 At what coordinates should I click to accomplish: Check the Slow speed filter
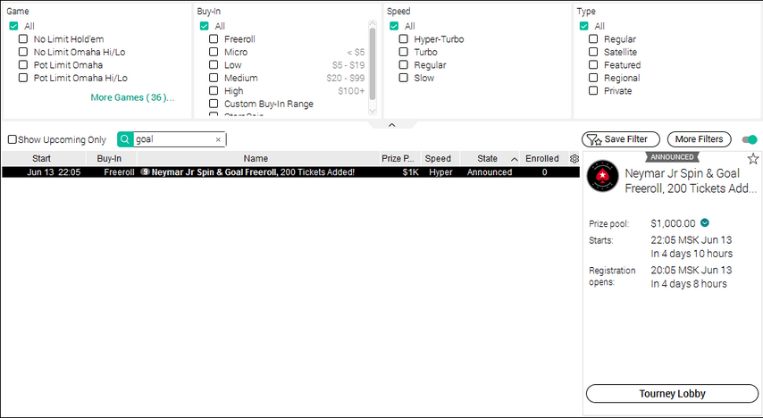click(x=404, y=78)
